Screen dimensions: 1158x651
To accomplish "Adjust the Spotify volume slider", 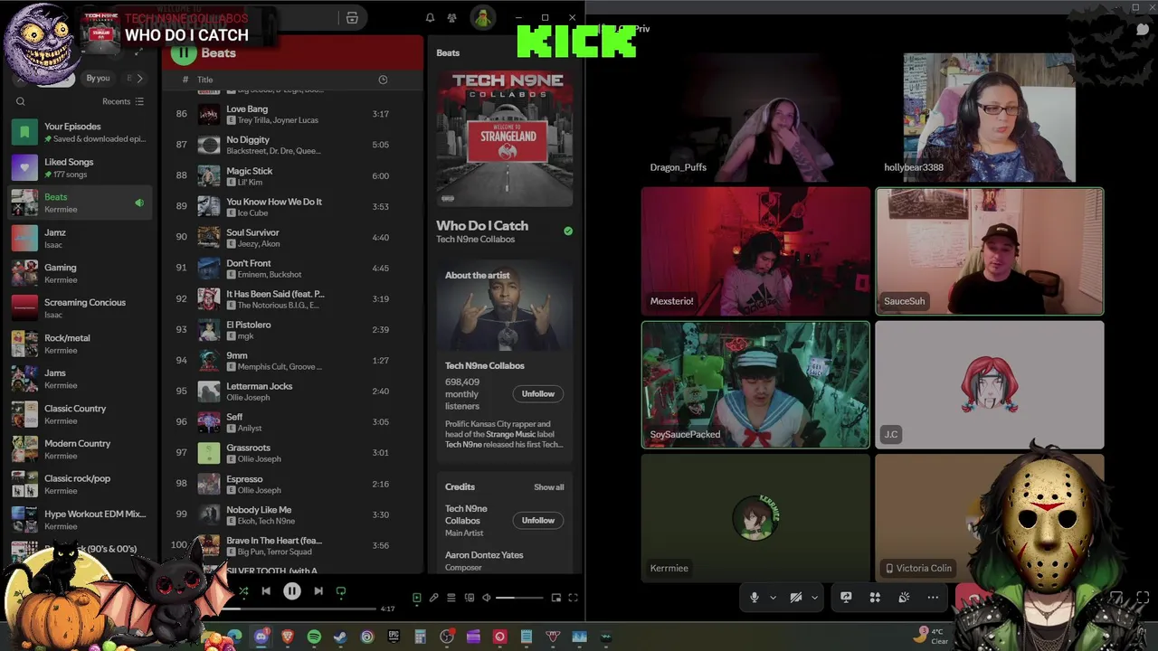I will click(x=519, y=598).
